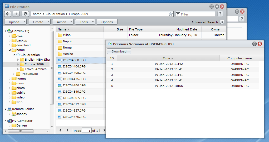Go to previous page of file list
This screenshot has height=142, width=269.
tap(68, 130)
